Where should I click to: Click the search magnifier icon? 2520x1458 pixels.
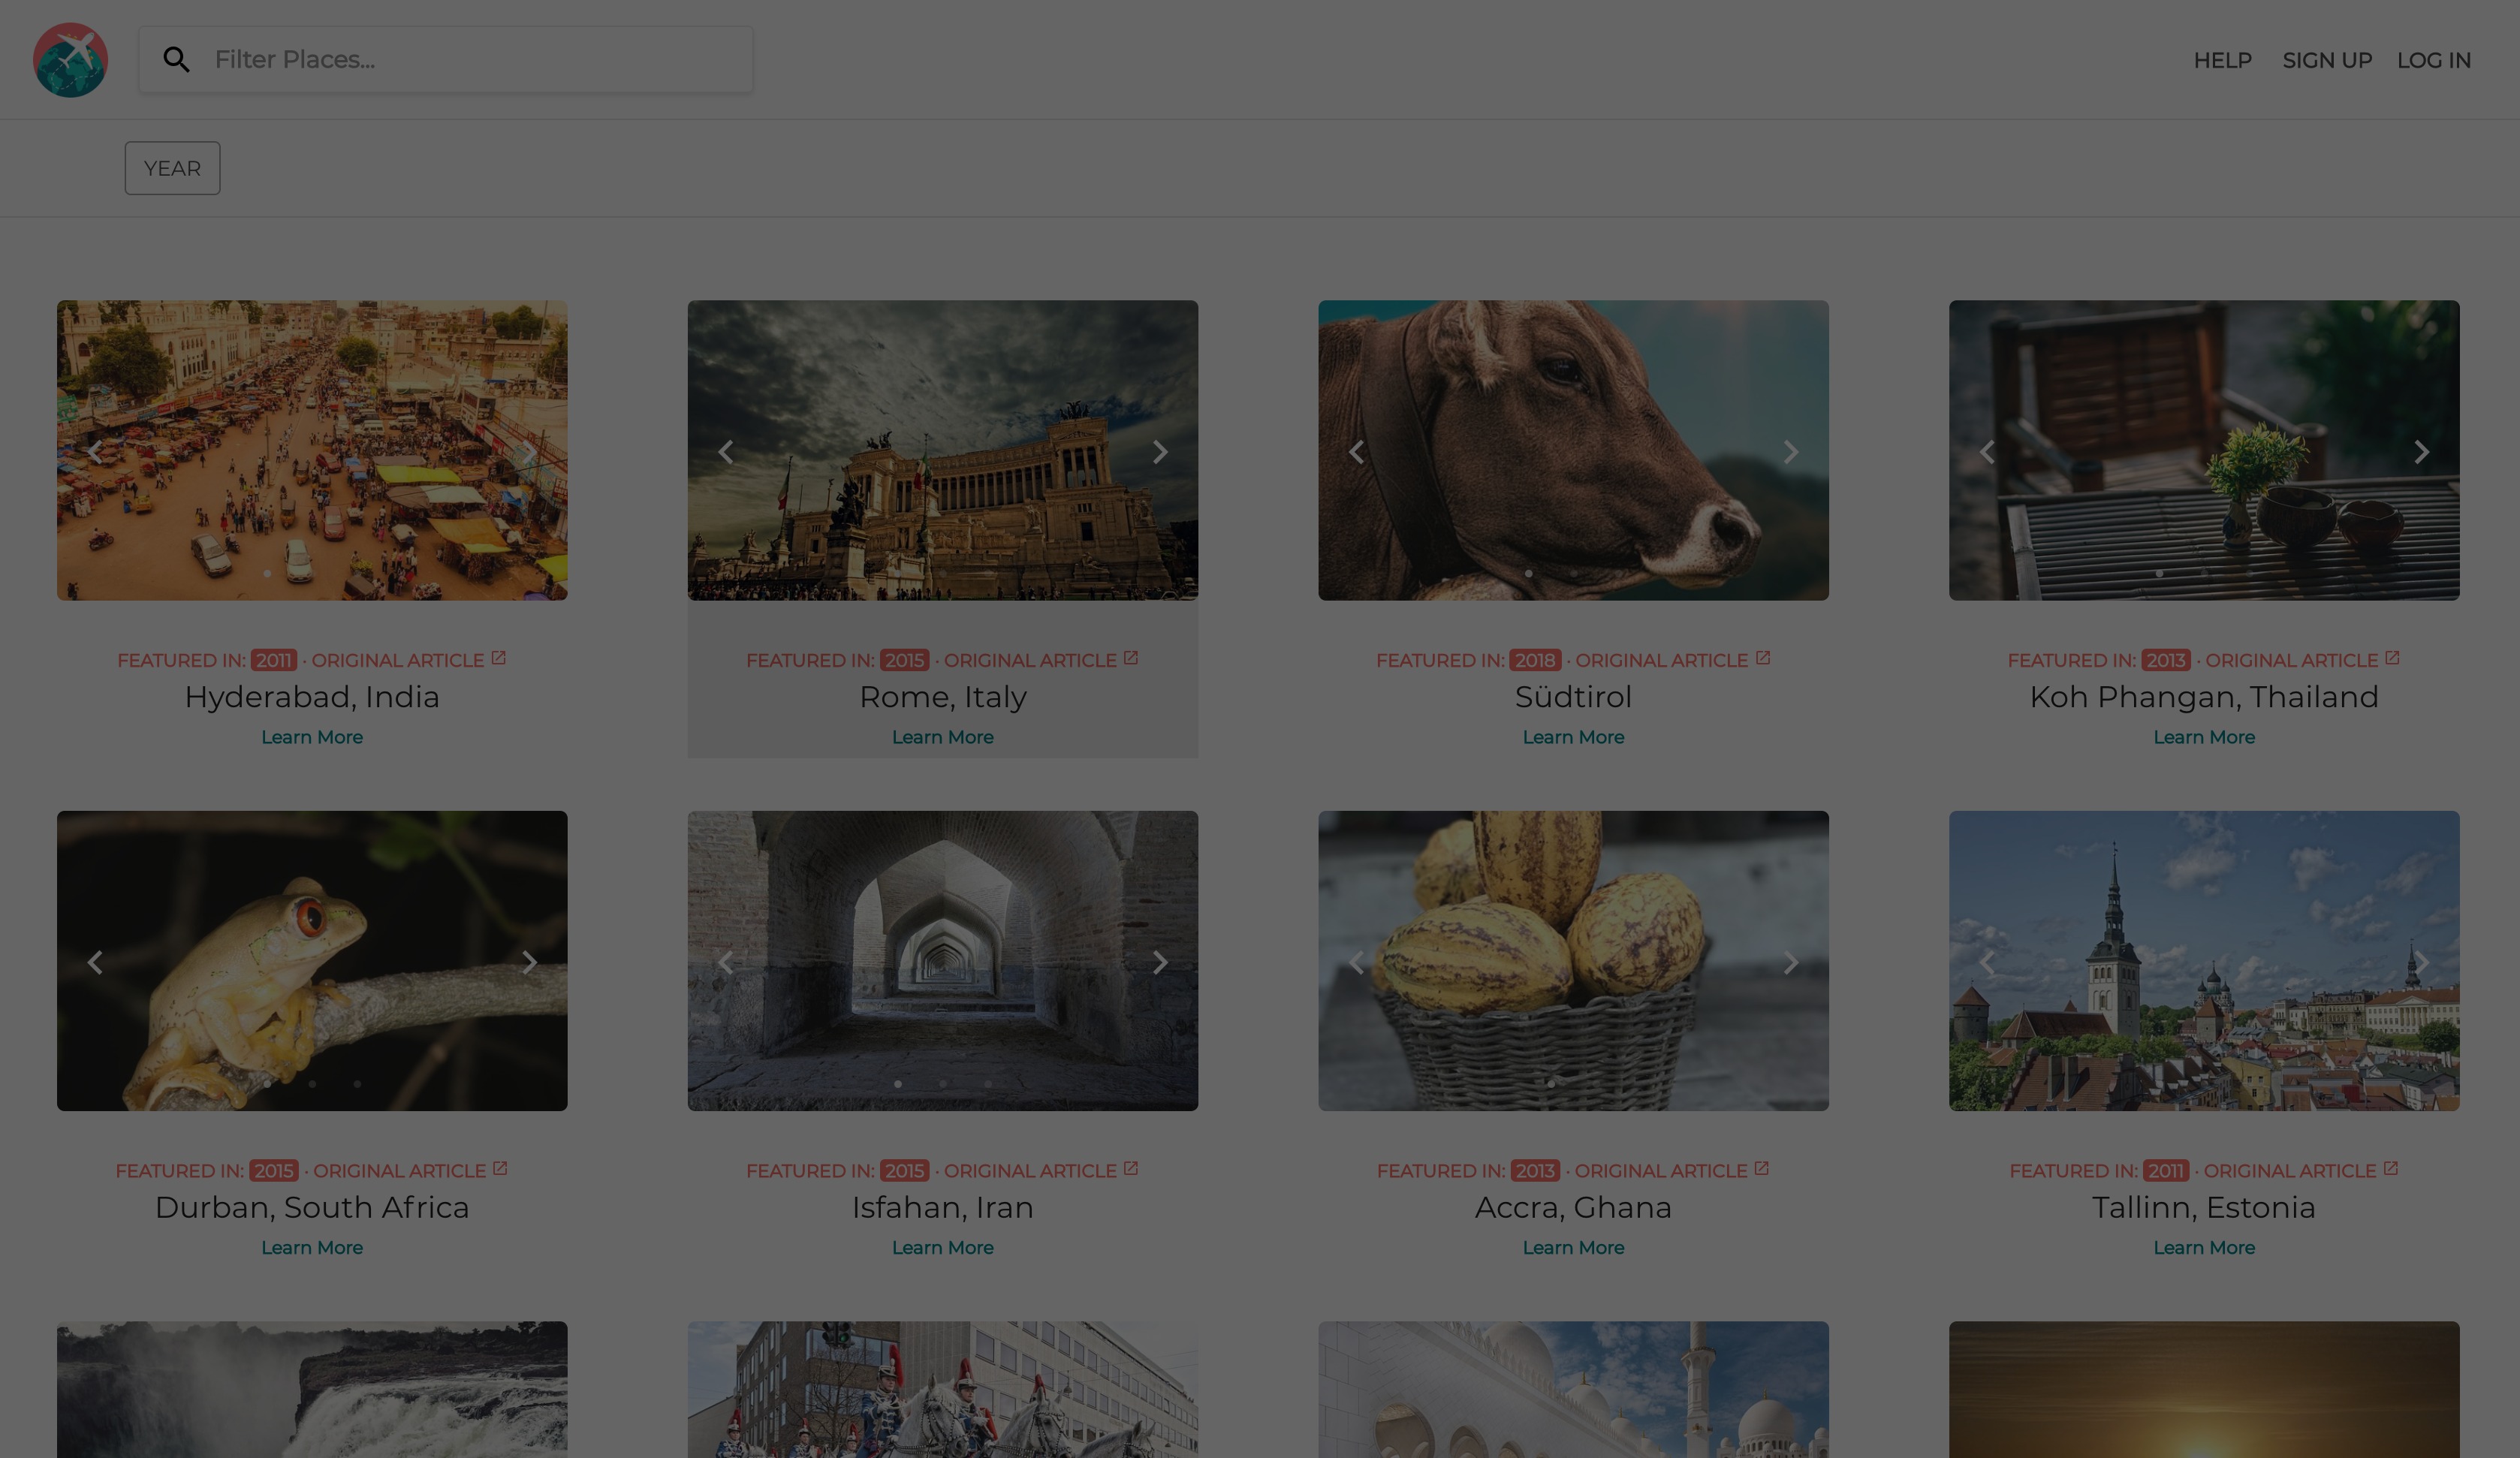tap(177, 60)
